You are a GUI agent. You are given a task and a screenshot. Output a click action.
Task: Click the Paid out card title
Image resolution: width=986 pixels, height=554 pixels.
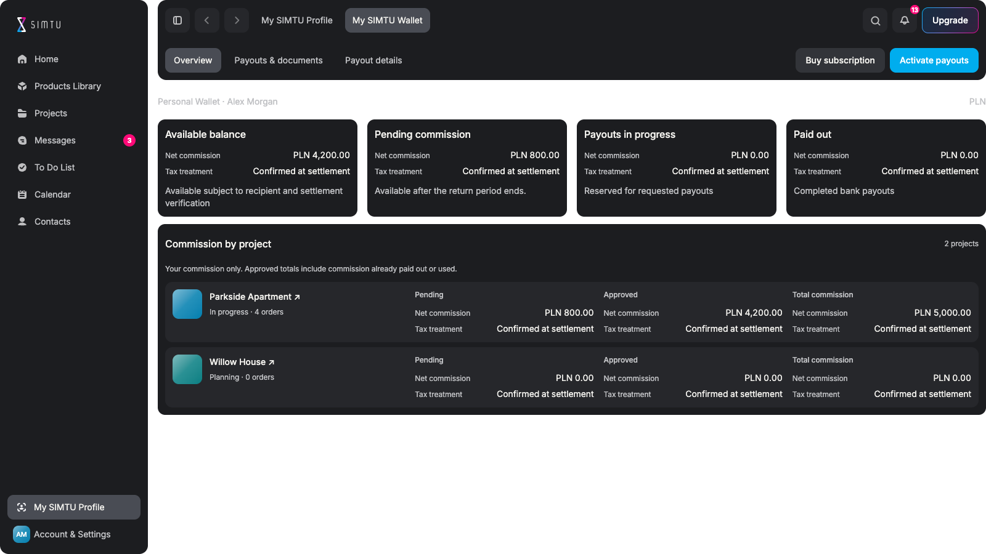pos(812,134)
